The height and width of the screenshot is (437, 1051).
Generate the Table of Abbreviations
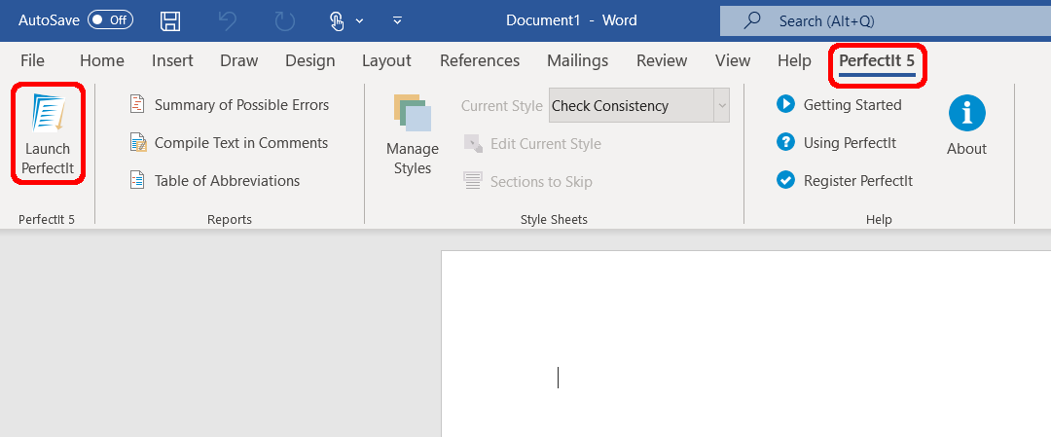pos(214,181)
